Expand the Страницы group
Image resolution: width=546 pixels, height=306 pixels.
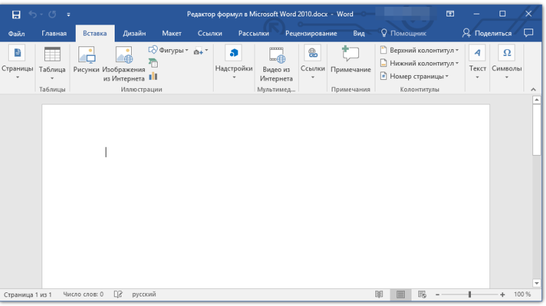pos(17,63)
